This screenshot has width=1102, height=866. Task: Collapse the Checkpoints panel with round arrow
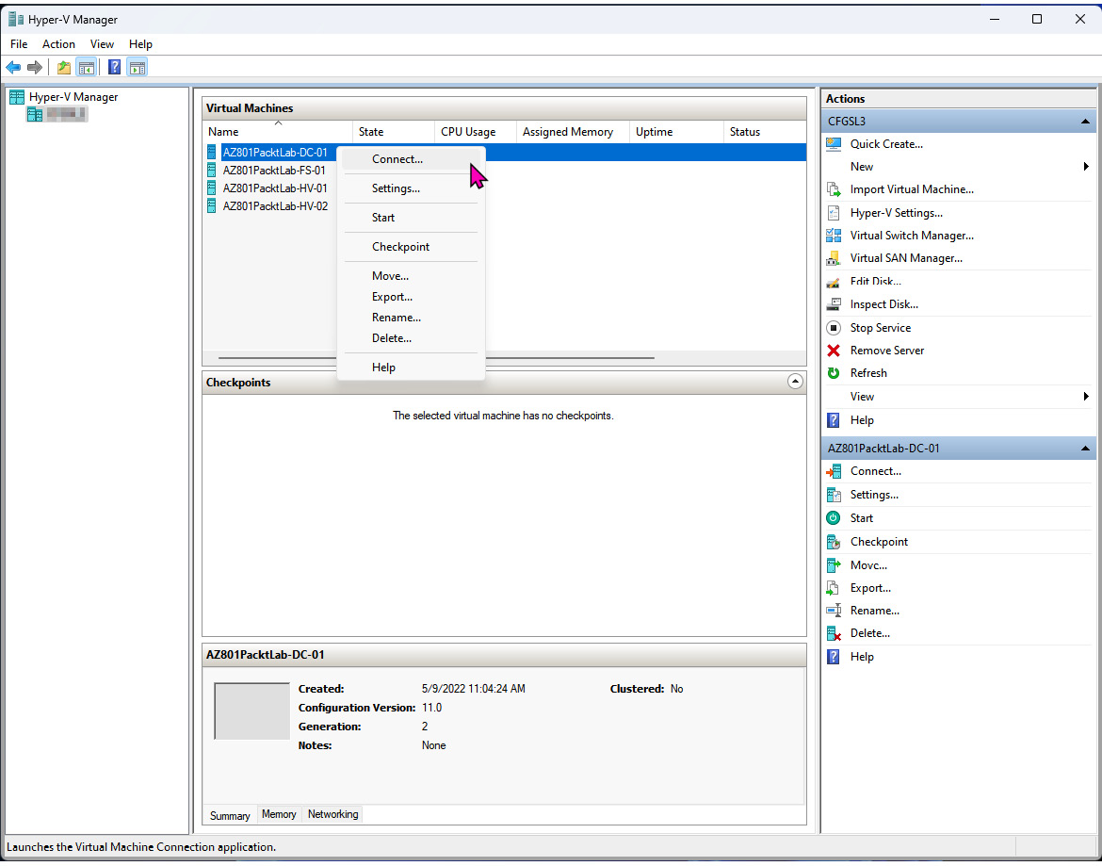tap(795, 382)
